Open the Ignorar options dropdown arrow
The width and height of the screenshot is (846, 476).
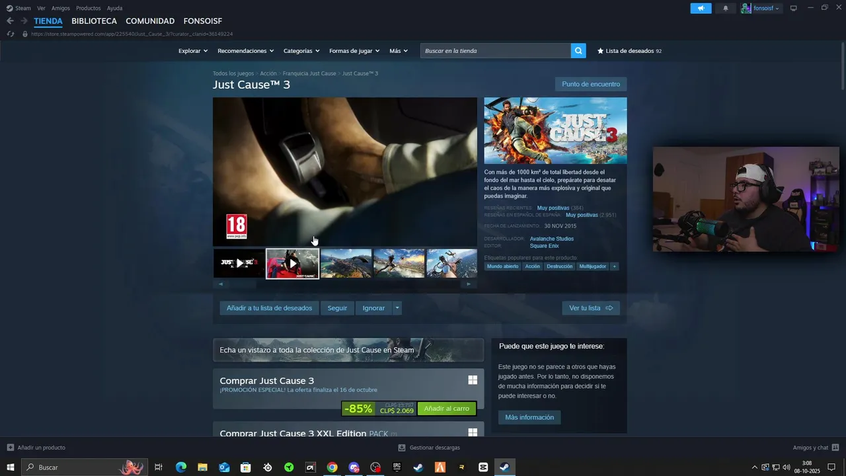[x=397, y=308]
